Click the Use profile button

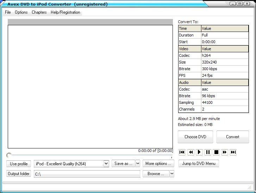point(19,164)
